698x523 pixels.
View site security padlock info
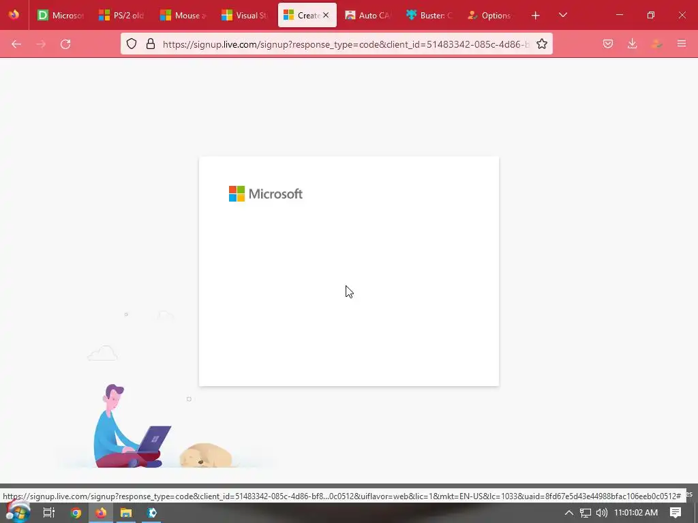(x=151, y=44)
